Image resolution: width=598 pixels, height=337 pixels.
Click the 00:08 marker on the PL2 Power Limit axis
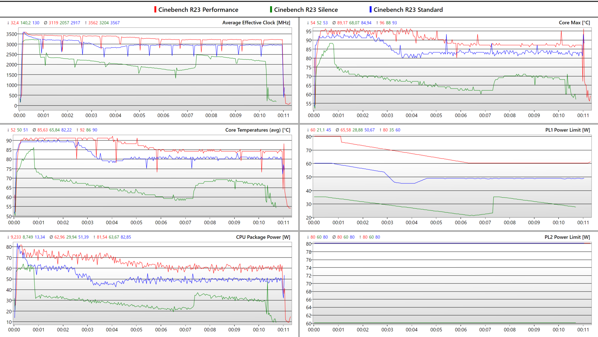510,330
